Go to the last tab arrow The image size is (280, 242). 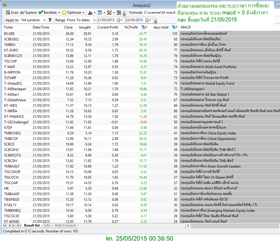[18, 225]
